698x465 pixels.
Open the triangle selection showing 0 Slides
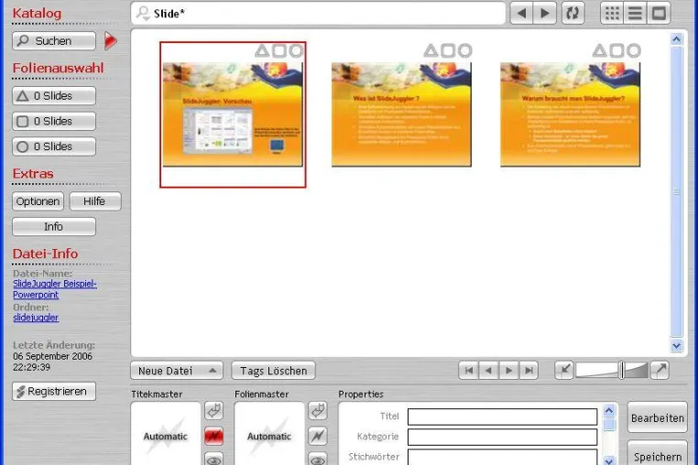[54, 96]
